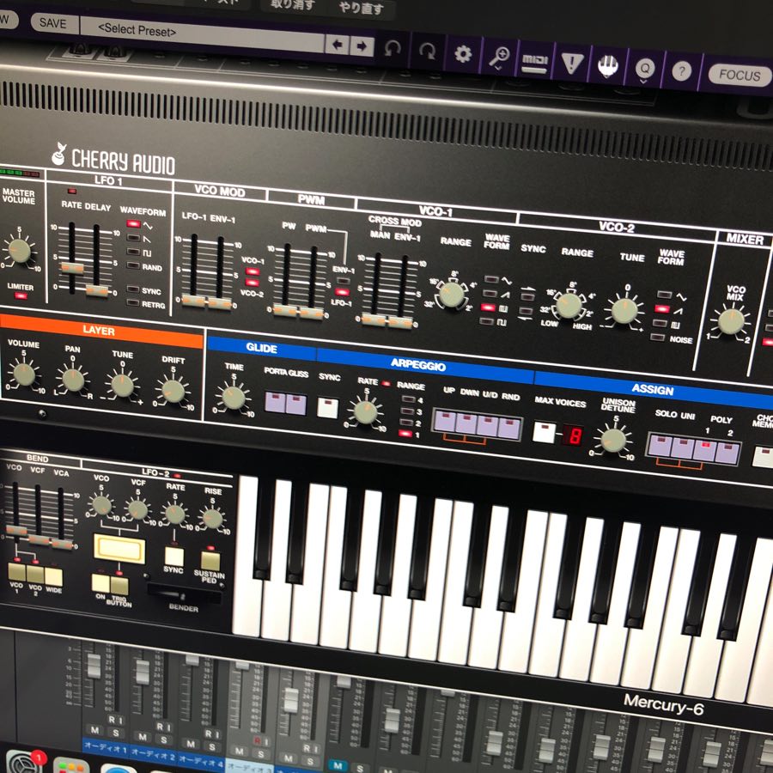Select ENV-1 as the PWM source
Screen dimensions: 773x773
[x=343, y=281]
